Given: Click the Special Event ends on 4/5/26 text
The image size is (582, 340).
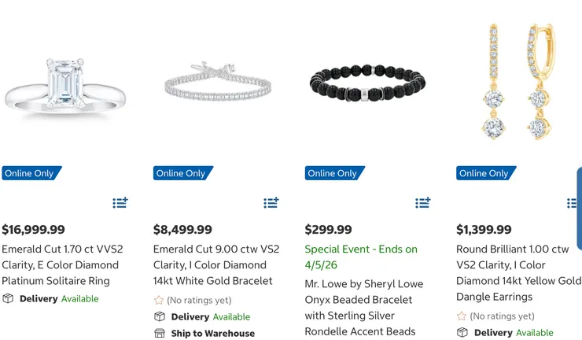Looking at the screenshot, I should click(361, 257).
